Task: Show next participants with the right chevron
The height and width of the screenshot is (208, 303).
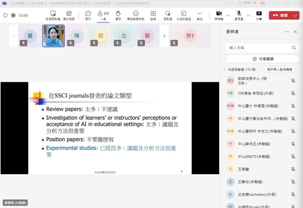Action: 164,36
